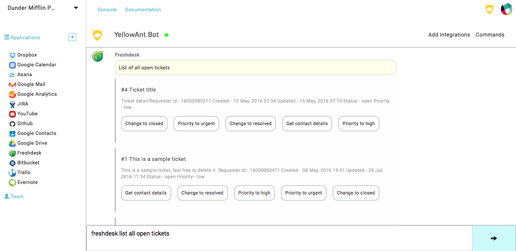This screenshot has width=516, height=251.
Task: Click the Freshdesk avatar next to the message
Action: coord(97,56)
